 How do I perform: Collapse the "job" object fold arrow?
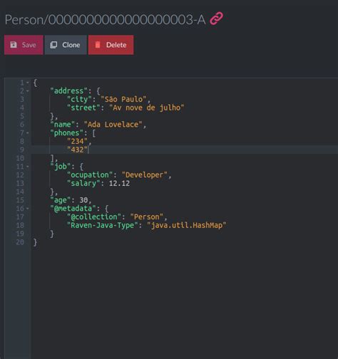point(28,167)
